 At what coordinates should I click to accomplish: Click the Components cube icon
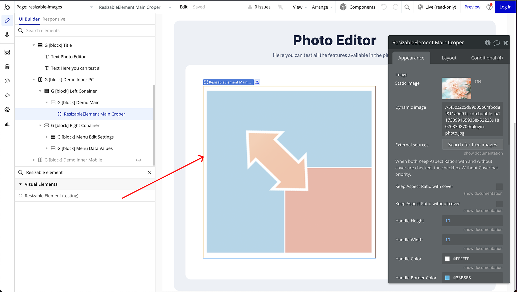click(343, 7)
